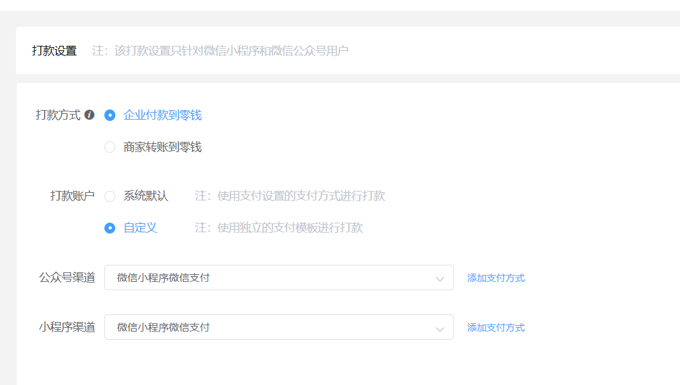Click the 打款设置 heading
The width and height of the screenshot is (680, 385).
tap(54, 51)
